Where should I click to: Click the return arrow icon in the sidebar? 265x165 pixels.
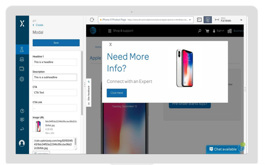(22, 129)
